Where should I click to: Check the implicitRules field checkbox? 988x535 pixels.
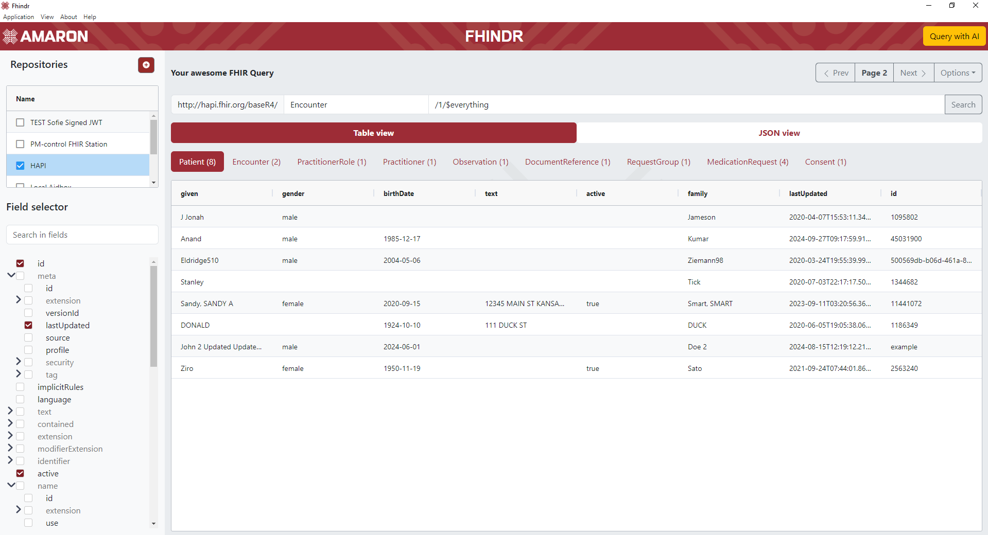pyautogui.click(x=20, y=387)
